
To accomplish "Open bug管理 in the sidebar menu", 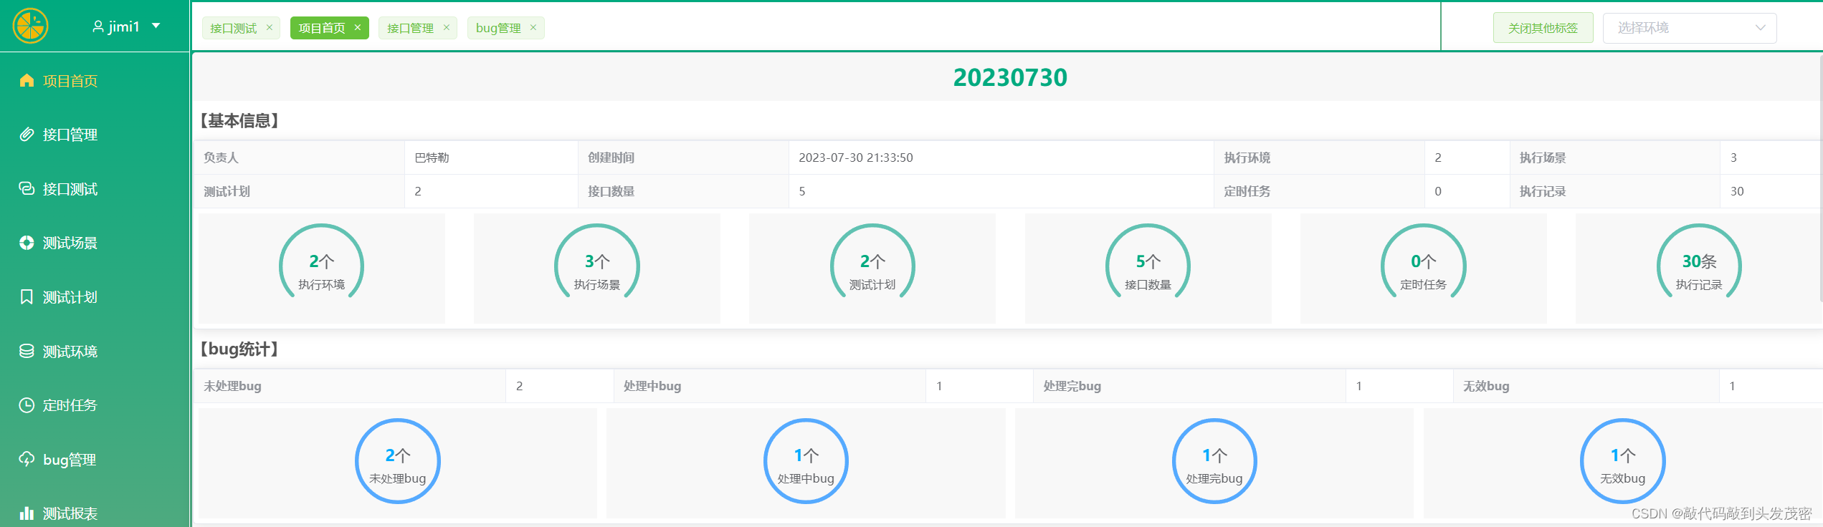I will (x=95, y=459).
